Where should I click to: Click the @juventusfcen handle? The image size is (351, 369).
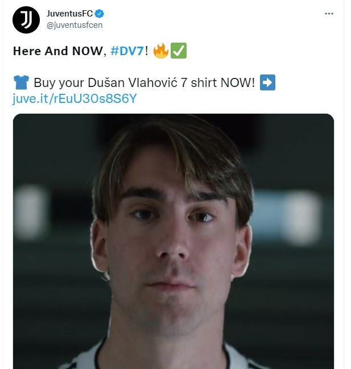(x=75, y=25)
